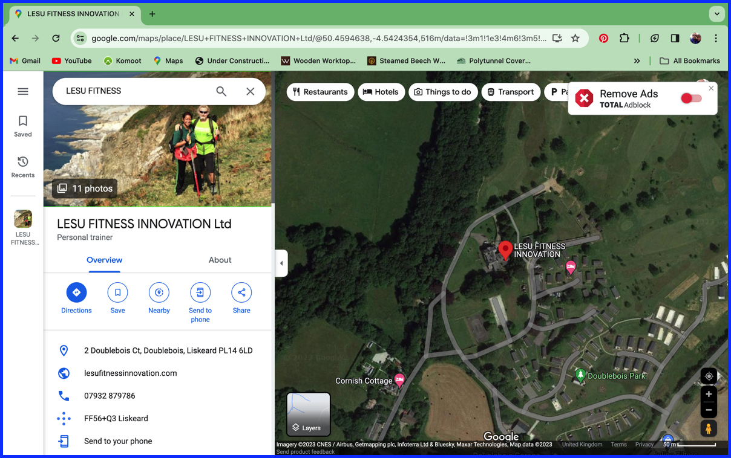The height and width of the screenshot is (458, 731).
Task: Clear the search box with X
Action: point(251,91)
